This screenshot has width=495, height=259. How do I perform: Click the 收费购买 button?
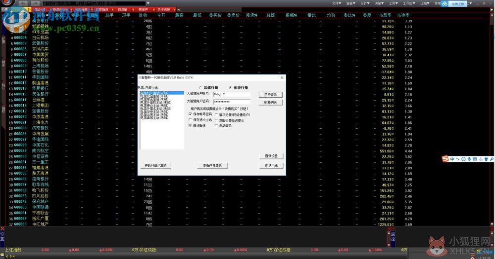click(271, 103)
